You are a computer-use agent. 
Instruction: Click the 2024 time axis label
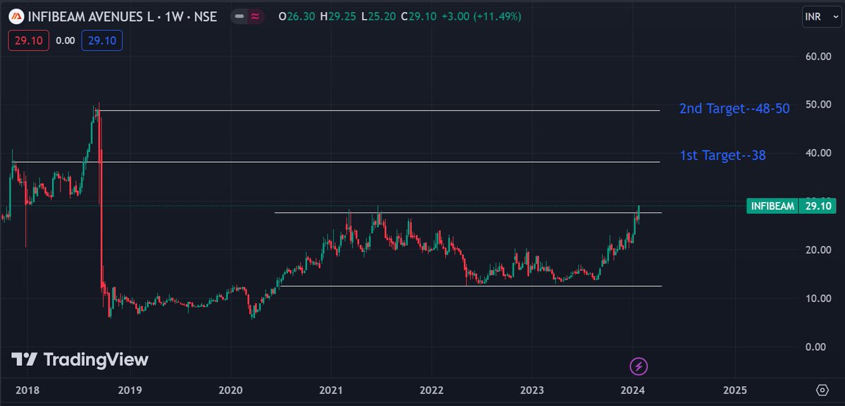tap(634, 390)
